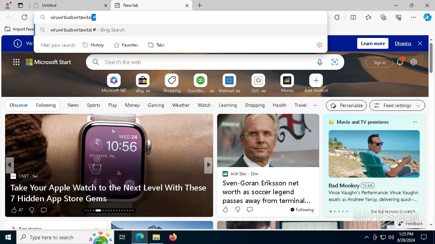Open Settings and more ellipsis
This screenshot has width=435, height=244.
413,17
